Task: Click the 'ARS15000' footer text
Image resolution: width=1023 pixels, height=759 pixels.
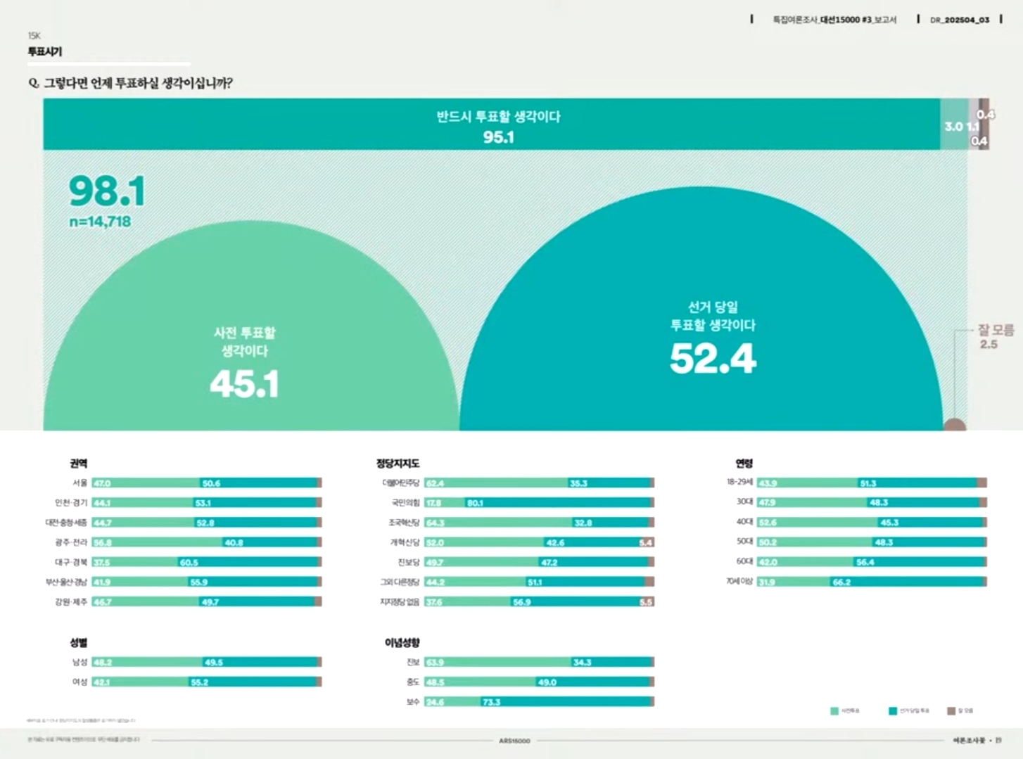Action: pyautogui.click(x=514, y=741)
